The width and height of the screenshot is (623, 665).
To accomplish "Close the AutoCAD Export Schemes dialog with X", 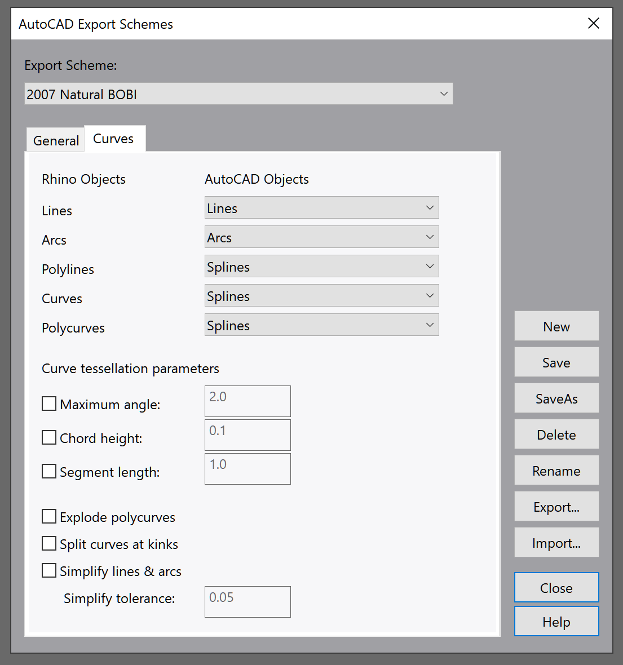I will [x=593, y=23].
